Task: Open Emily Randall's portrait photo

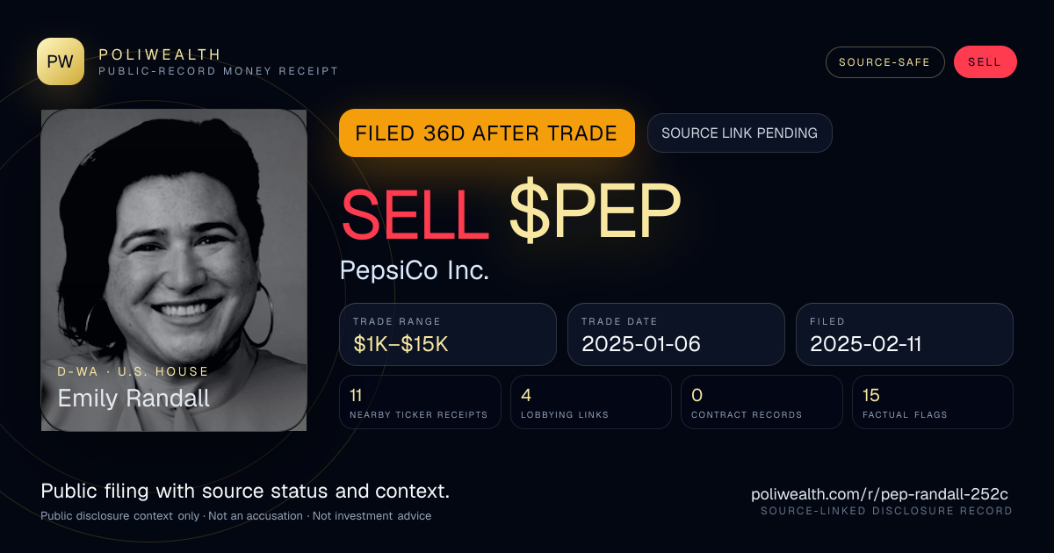Action: (x=174, y=269)
